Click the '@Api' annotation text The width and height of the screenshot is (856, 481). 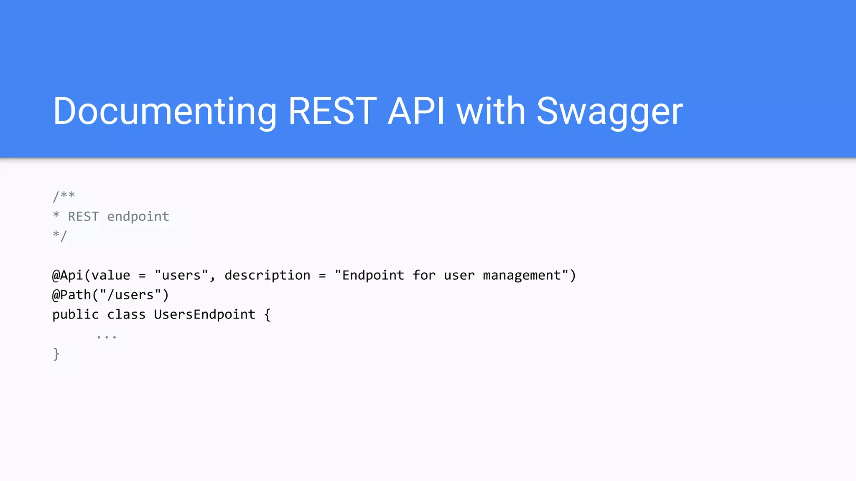(x=68, y=275)
